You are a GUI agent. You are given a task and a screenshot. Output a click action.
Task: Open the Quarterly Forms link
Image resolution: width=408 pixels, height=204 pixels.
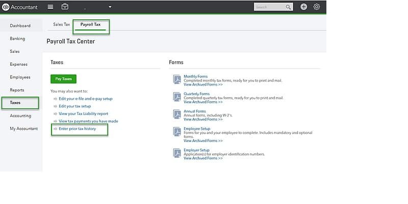[197, 94]
